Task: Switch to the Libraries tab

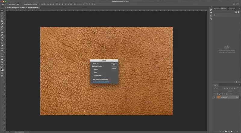Action: pyautogui.click(x=224, y=9)
